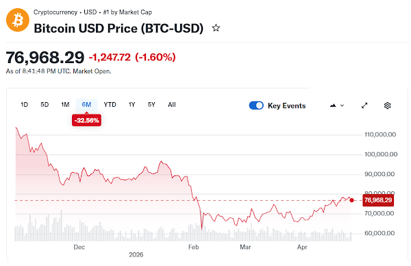Click the mountain chart type icon
The image size is (411, 266).
click(x=333, y=106)
